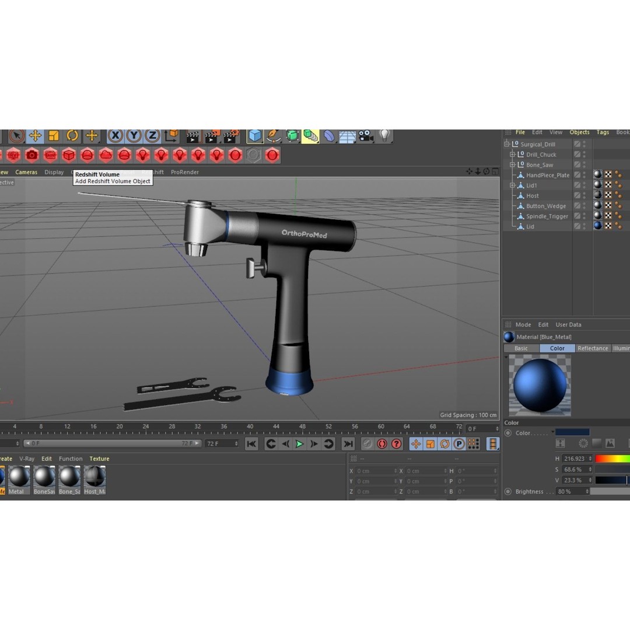
Task: Add Redshift Proxy cube object
Action: tap(69, 155)
